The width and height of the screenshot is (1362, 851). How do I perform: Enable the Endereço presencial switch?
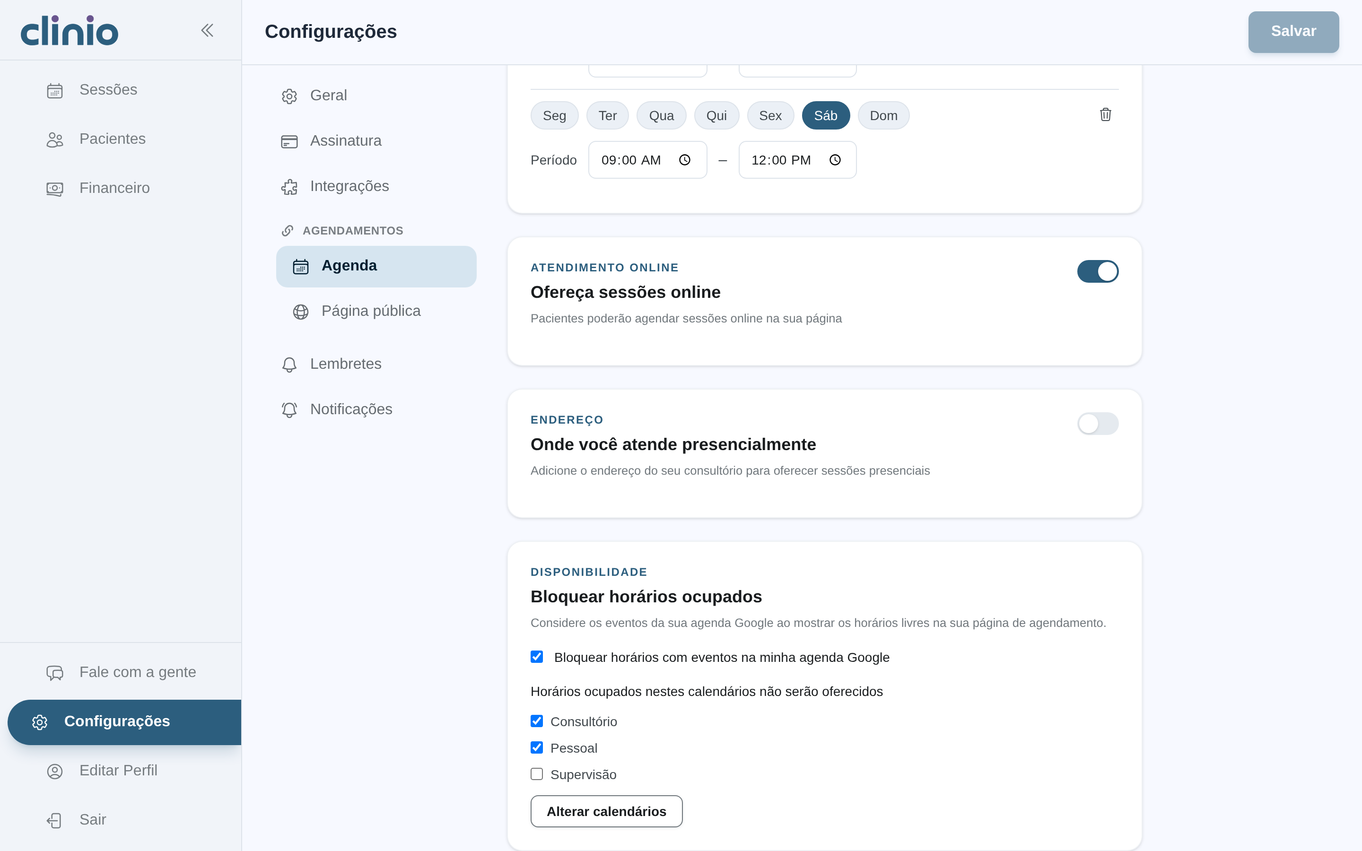coord(1098,424)
